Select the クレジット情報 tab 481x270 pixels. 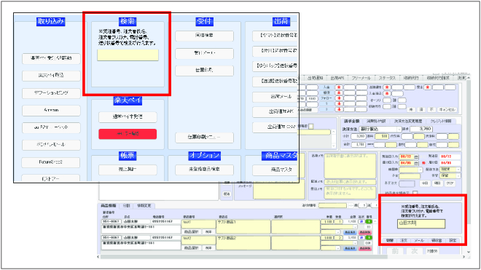[441, 122]
